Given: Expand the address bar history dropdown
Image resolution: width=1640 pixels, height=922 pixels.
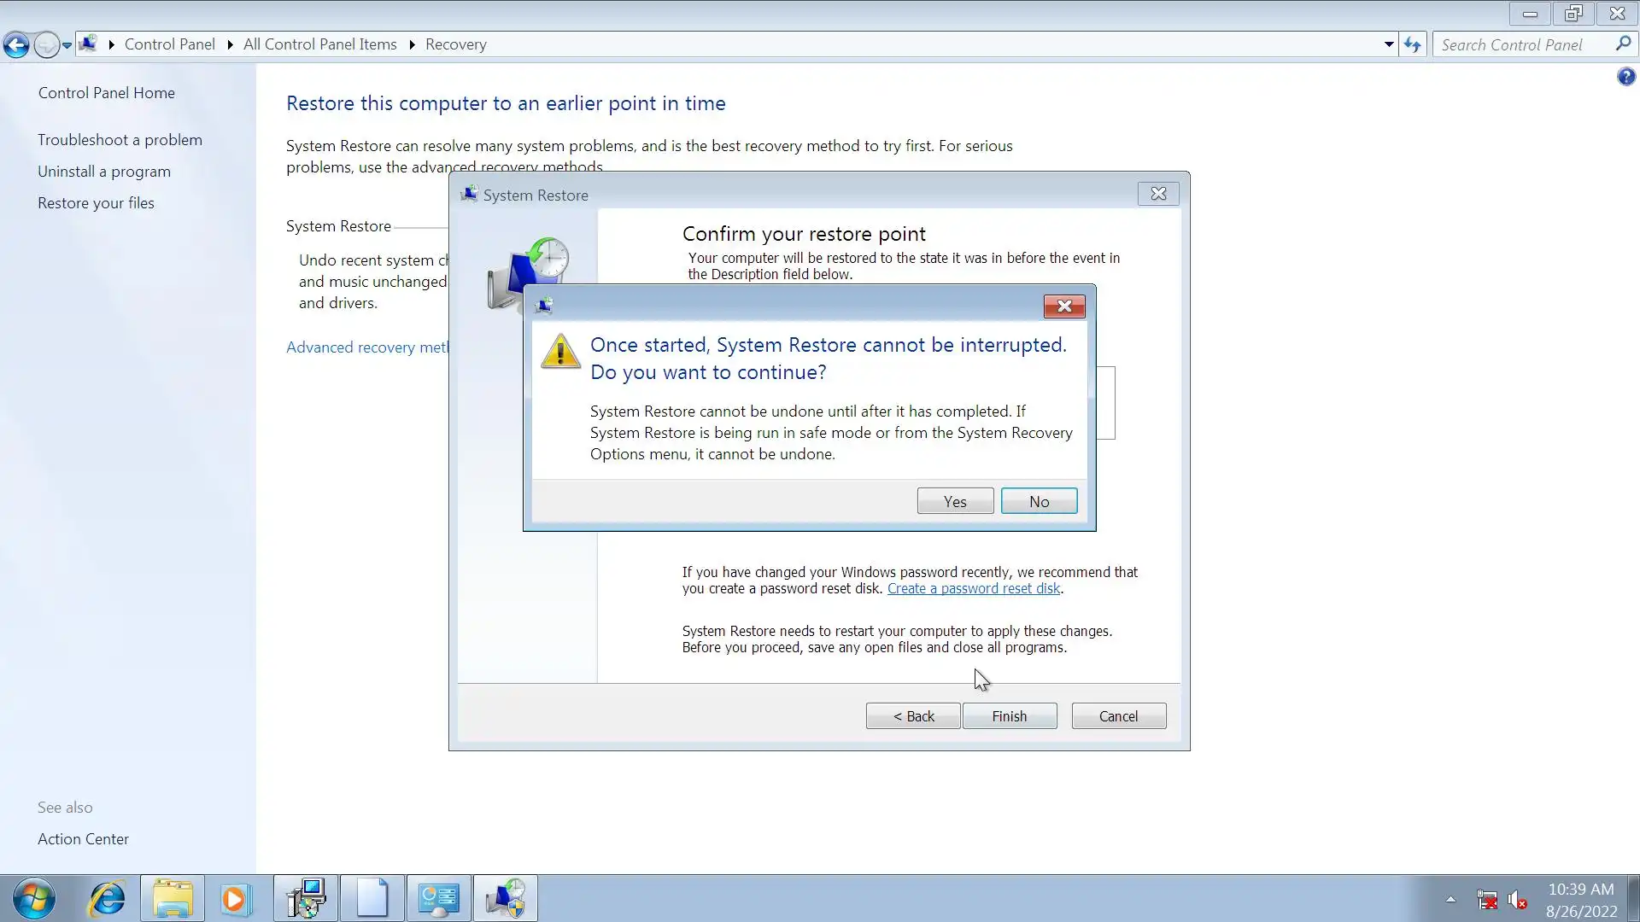Looking at the screenshot, I should coord(1389,44).
